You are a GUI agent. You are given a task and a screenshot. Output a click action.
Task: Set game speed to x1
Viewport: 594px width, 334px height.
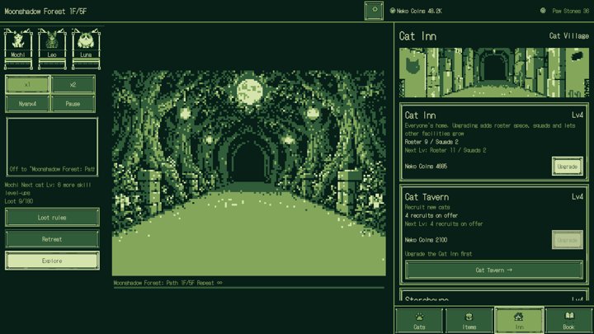coord(27,84)
